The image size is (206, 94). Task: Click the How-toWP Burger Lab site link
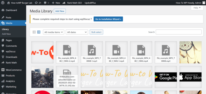[x=22, y=3]
